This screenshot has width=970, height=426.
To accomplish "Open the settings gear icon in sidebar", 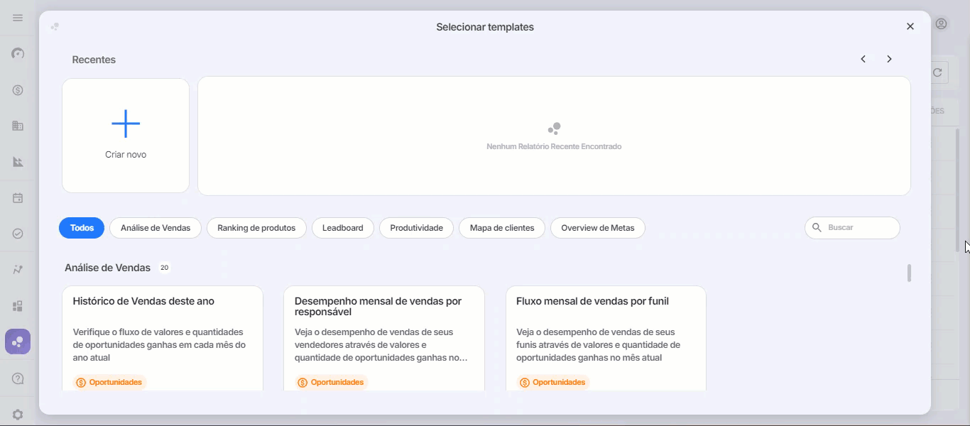I will pyautogui.click(x=18, y=415).
